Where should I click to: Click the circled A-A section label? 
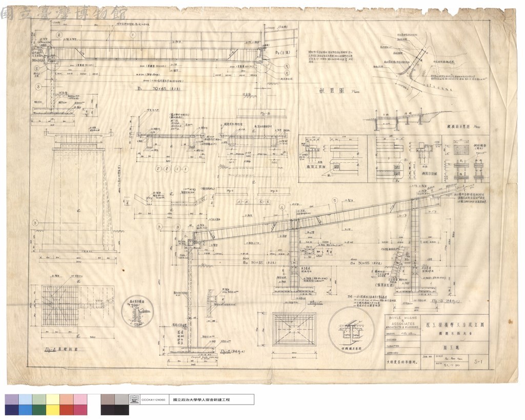point(243,202)
